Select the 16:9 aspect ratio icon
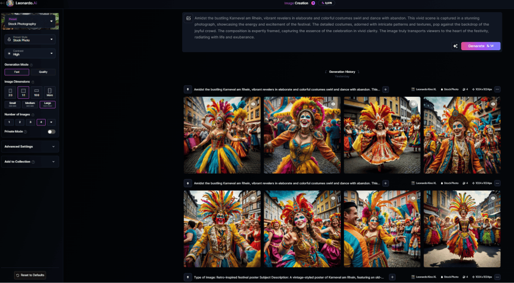Screen dimensions: 514x283 click(36, 92)
